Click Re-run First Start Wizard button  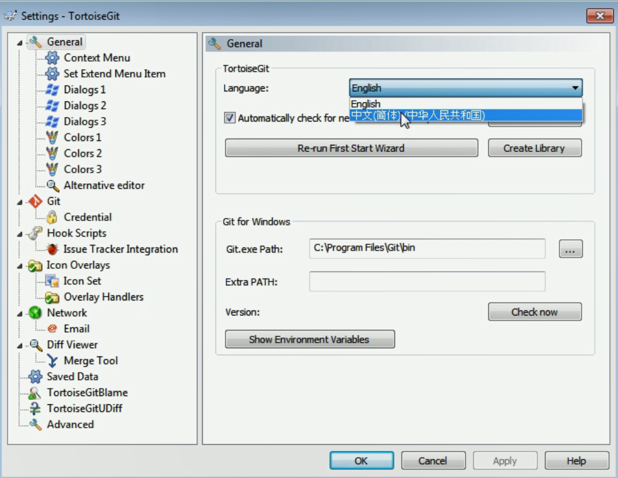coord(351,148)
